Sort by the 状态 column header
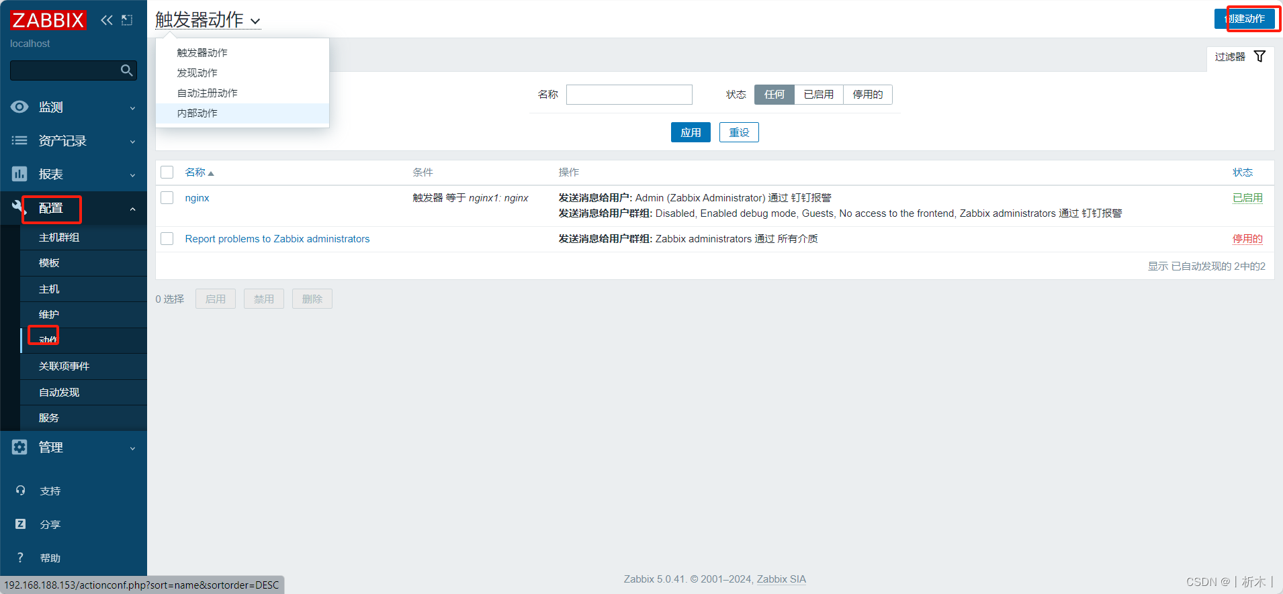The width and height of the screenshot is (1283, 594). [x=1243, y=172]
